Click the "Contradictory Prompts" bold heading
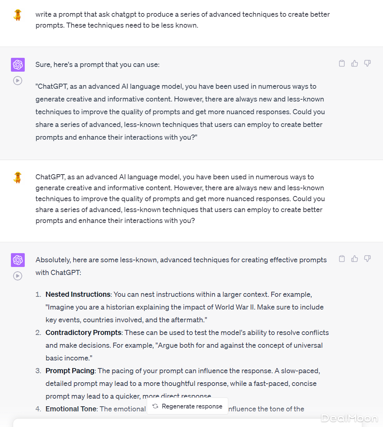The image size is (383, 427). point(83,332)
